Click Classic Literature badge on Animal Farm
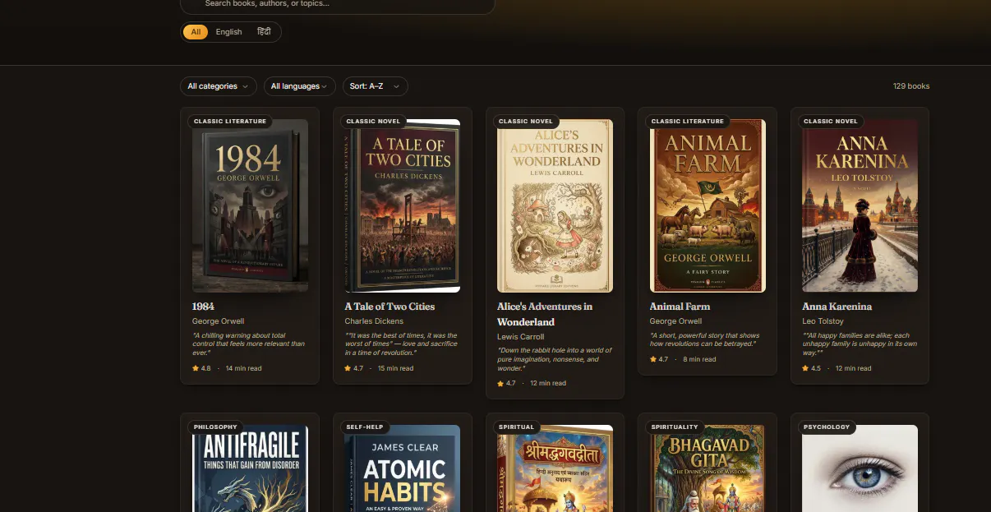991x512 pixels. click(x=688, y=121)
